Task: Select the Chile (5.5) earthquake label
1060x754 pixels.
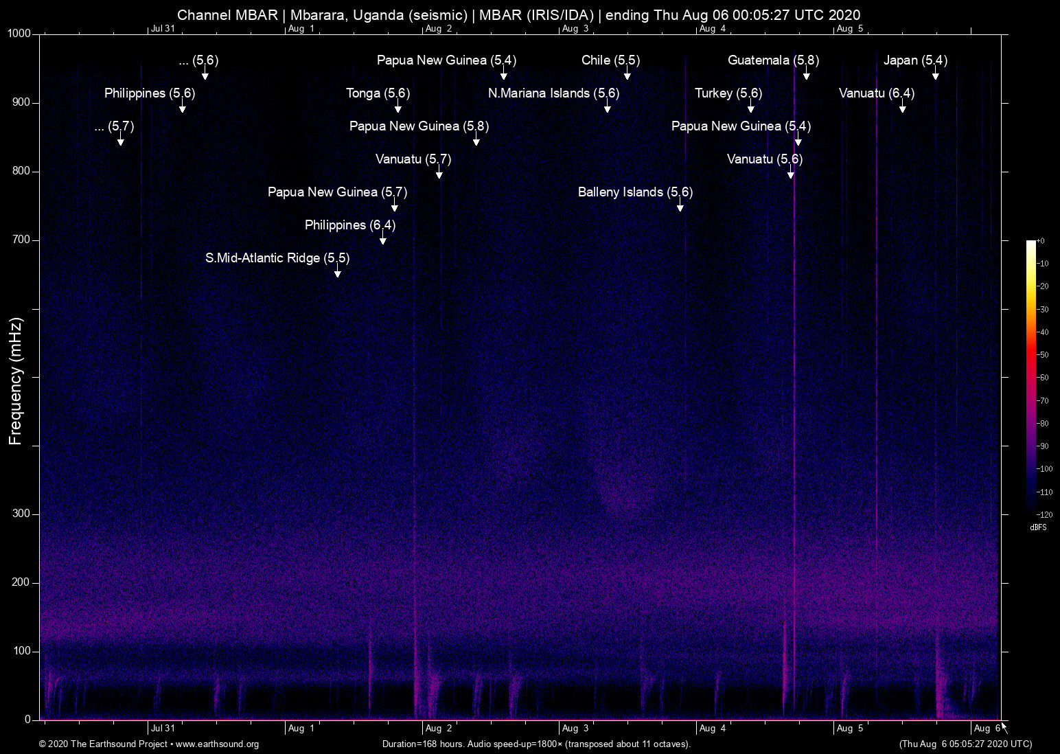Action: tap(610, 60)
